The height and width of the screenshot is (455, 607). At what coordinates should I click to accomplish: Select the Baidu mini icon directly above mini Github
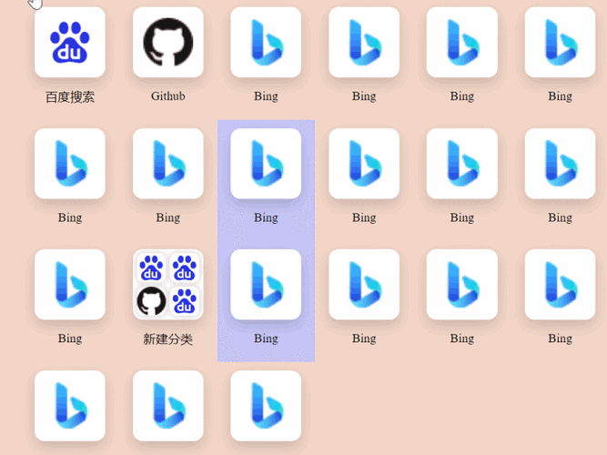pyautogui.click(x=151, y=268)
